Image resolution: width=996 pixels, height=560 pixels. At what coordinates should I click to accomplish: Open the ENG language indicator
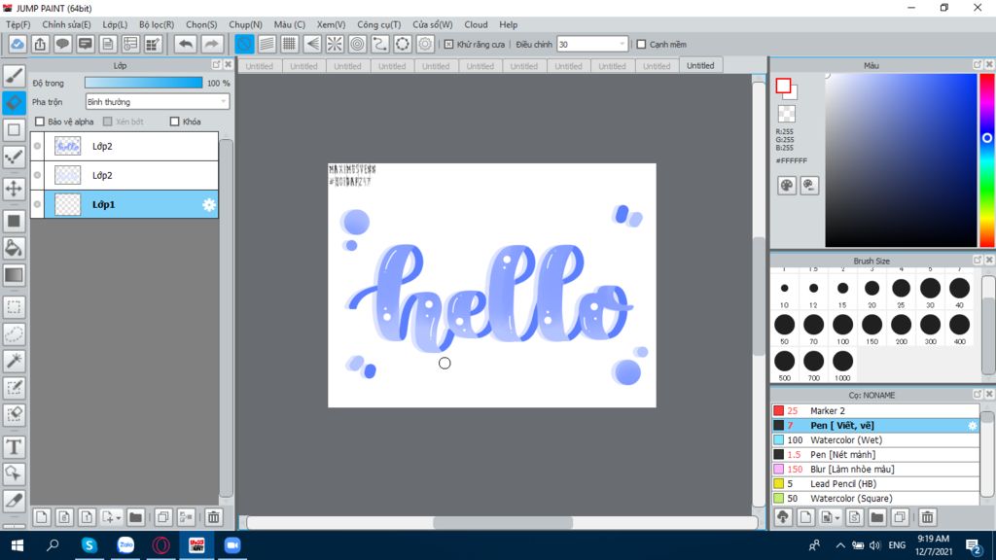click(897, 544)
